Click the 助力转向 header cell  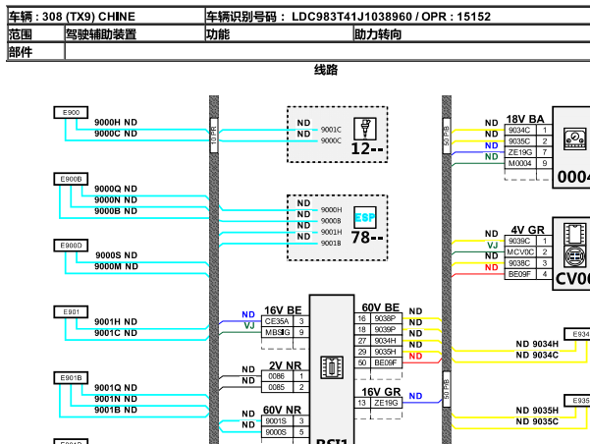coord(472,34)
